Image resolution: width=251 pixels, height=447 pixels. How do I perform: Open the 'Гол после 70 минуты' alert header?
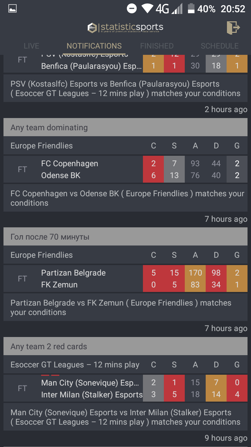(125, 237)
